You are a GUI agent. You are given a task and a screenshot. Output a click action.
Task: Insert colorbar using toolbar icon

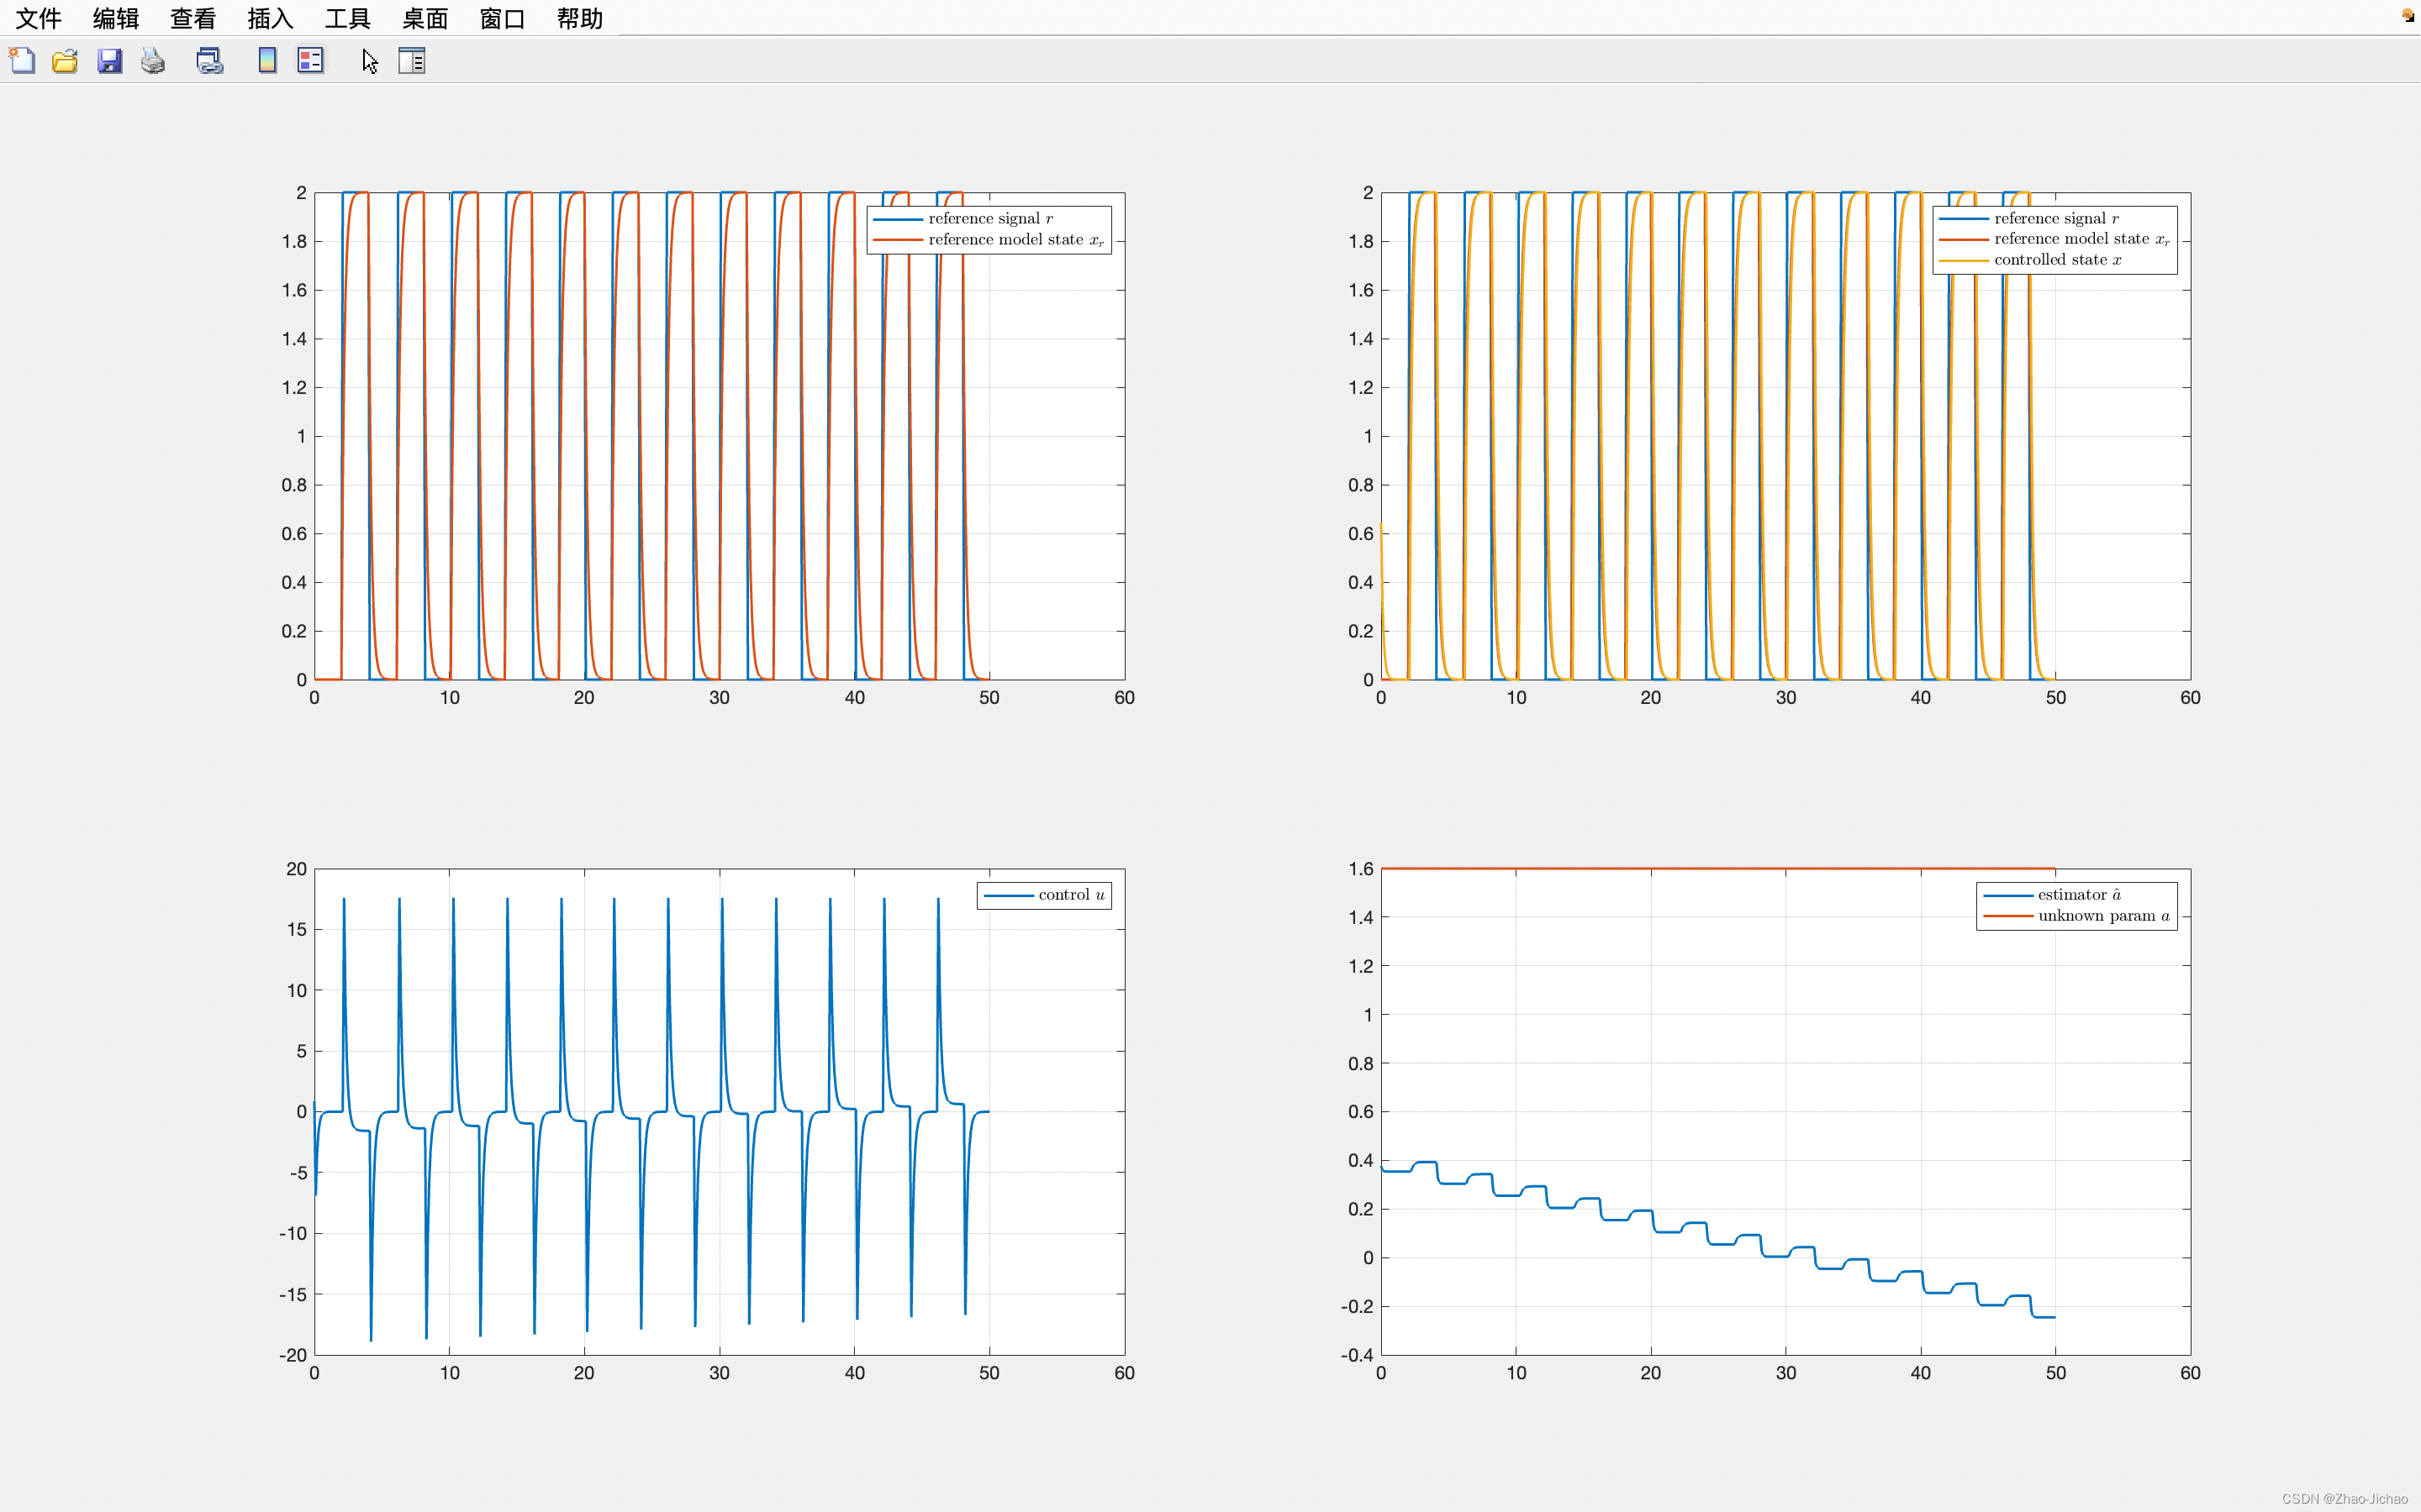pyautogui.click(x=267, y=61)
